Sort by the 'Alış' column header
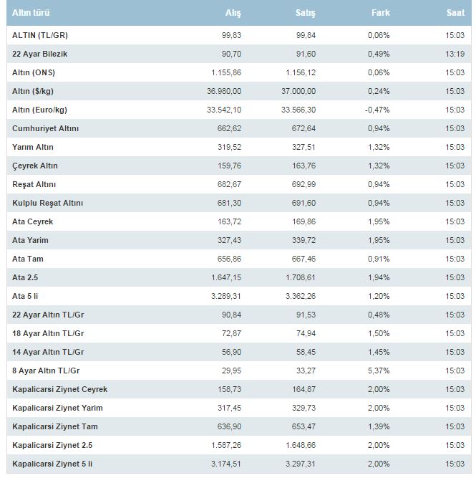The width and height of the screenshot is (476, 478). (233, 13)
